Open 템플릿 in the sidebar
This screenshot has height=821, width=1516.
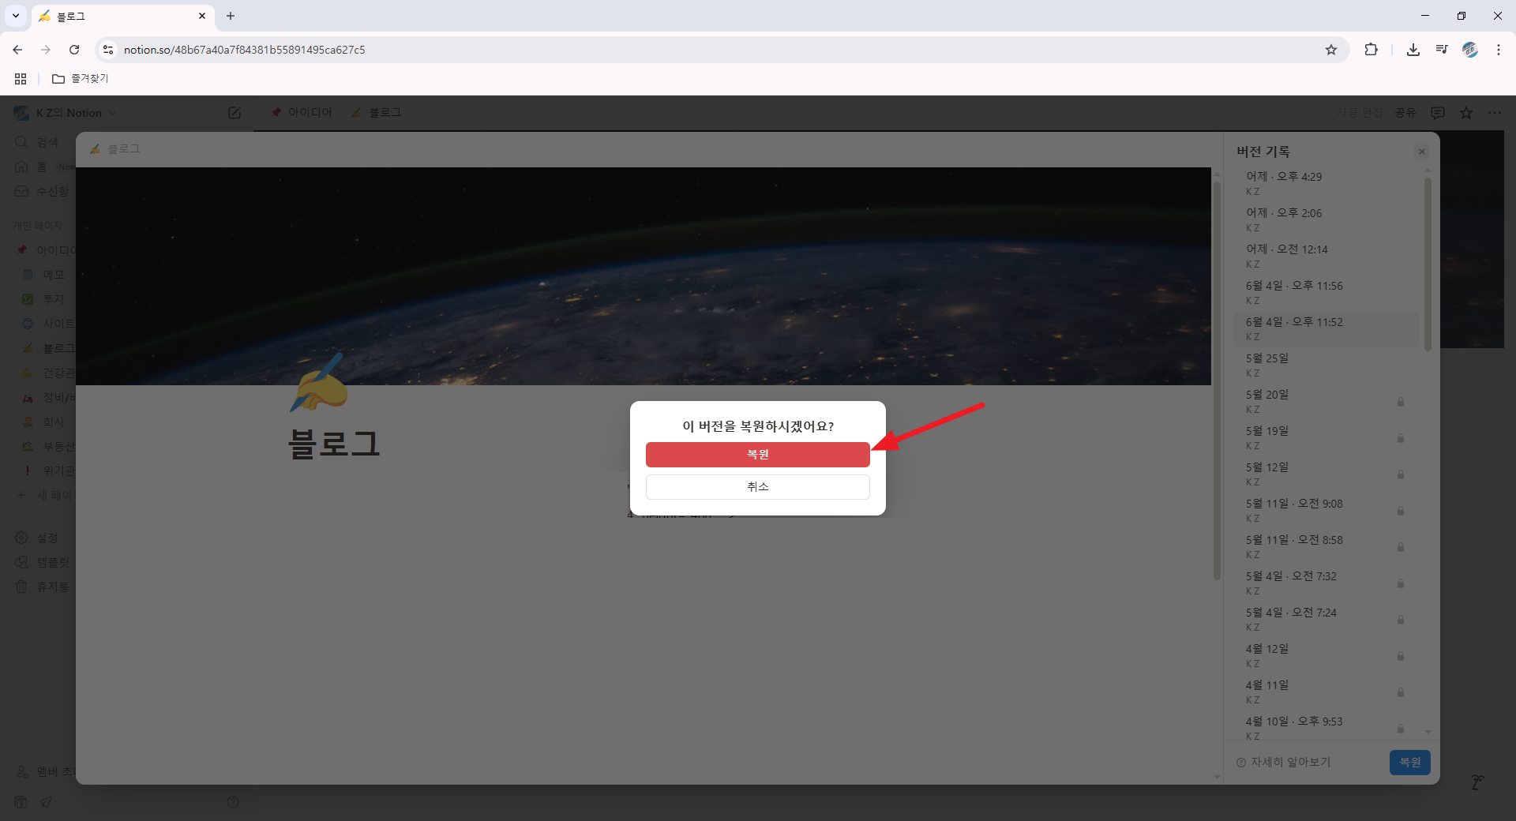(x=43, y=562)
